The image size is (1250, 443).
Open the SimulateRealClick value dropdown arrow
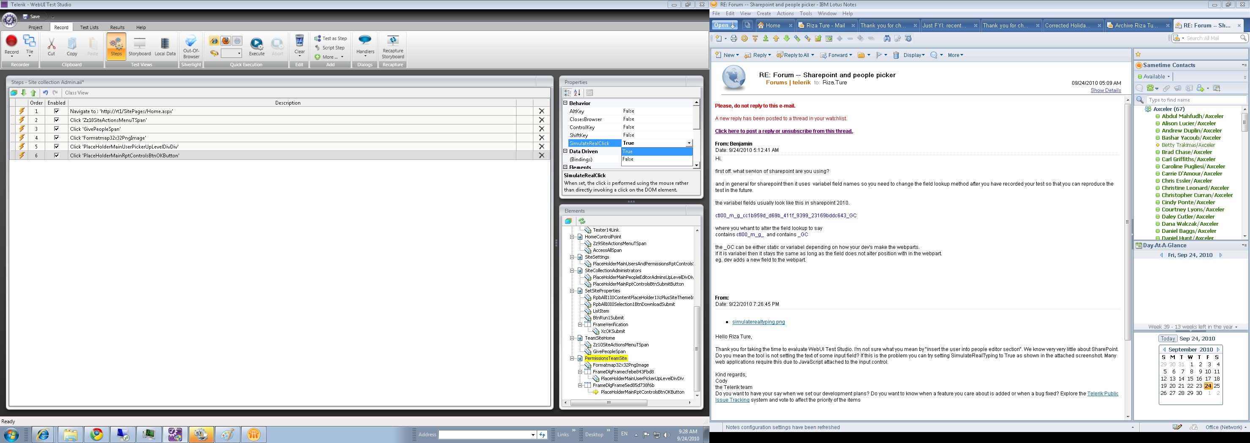tap(689, 143)
